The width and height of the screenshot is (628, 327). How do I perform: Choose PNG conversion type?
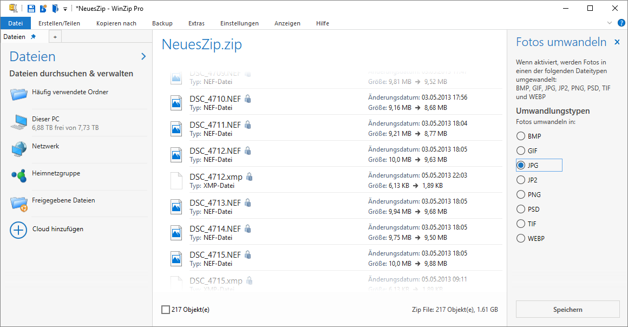[521, 194]
